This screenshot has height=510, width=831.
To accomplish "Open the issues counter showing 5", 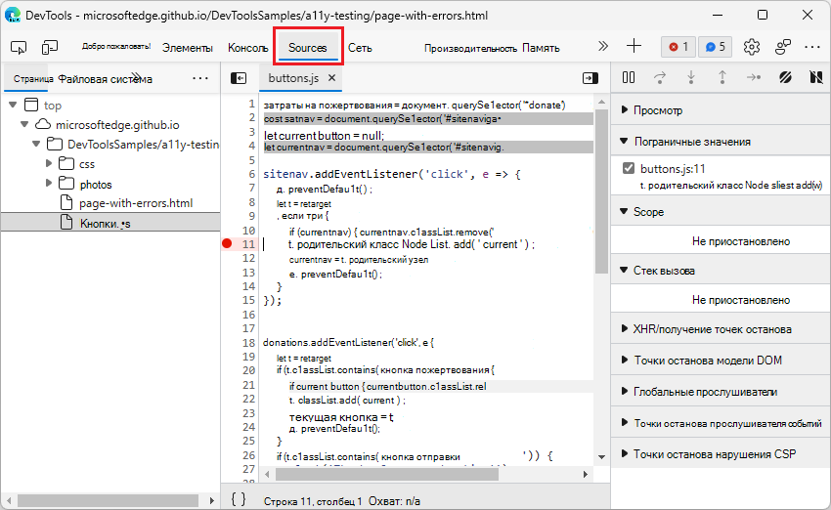I will [715, 47].
